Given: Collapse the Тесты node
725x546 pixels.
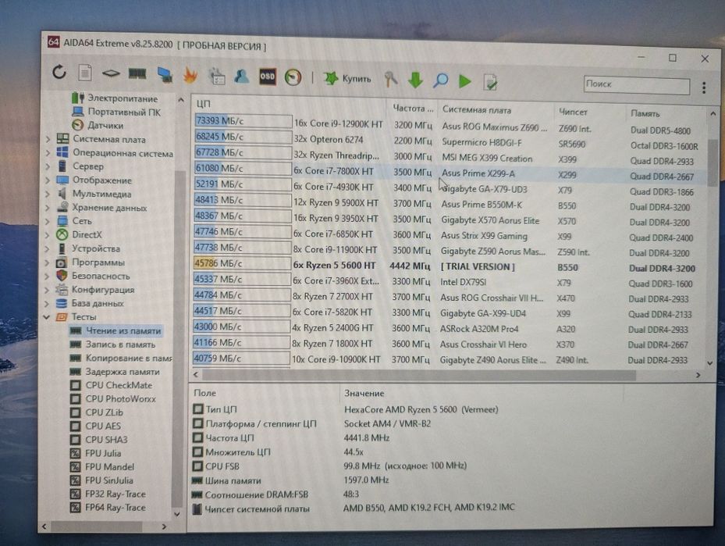Looking at the screenshot, I should [47, 317].
